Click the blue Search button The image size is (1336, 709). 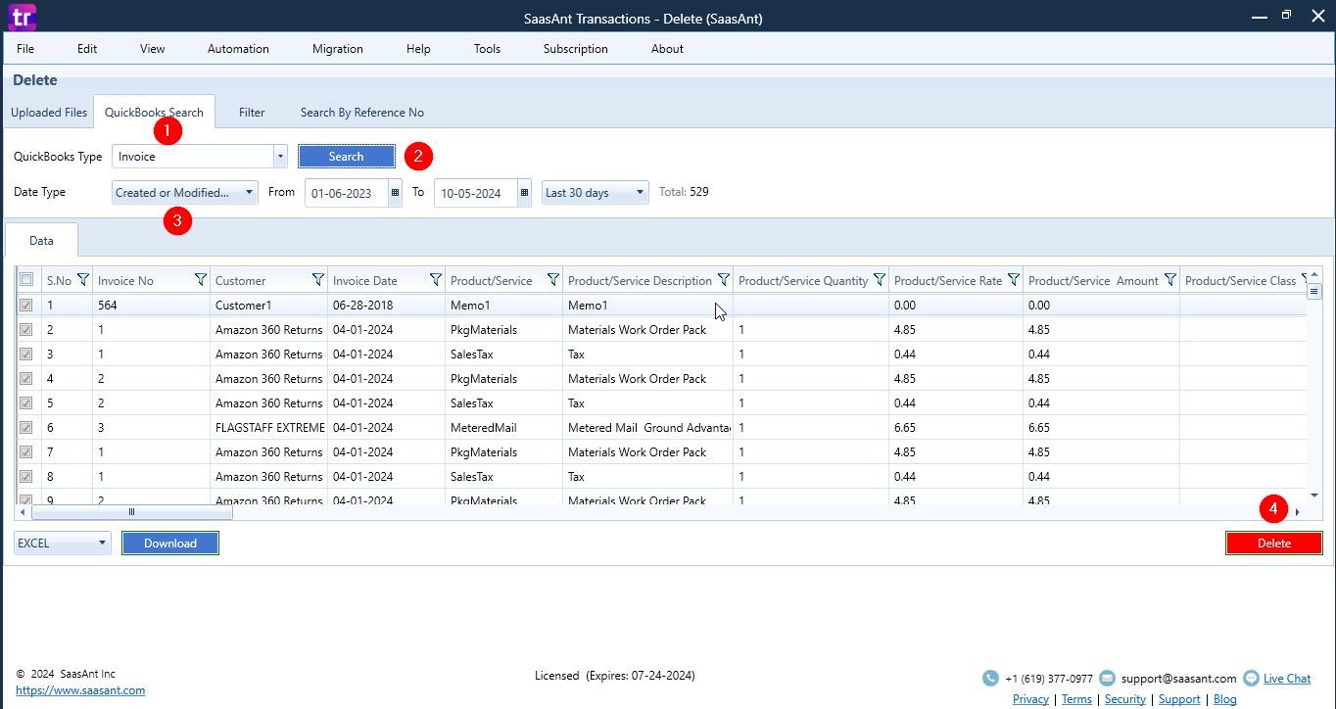(x=346, y=156)
